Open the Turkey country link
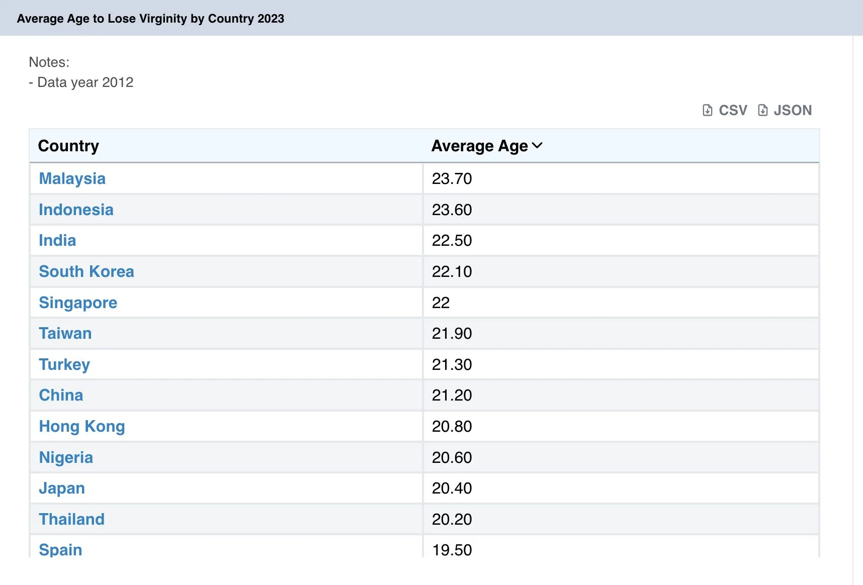Screen dimensions: 863x585 pyautogui.click(x=64, y=364)
